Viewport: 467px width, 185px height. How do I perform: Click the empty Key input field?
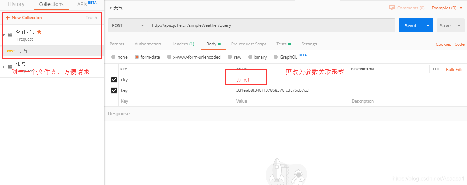176,101
